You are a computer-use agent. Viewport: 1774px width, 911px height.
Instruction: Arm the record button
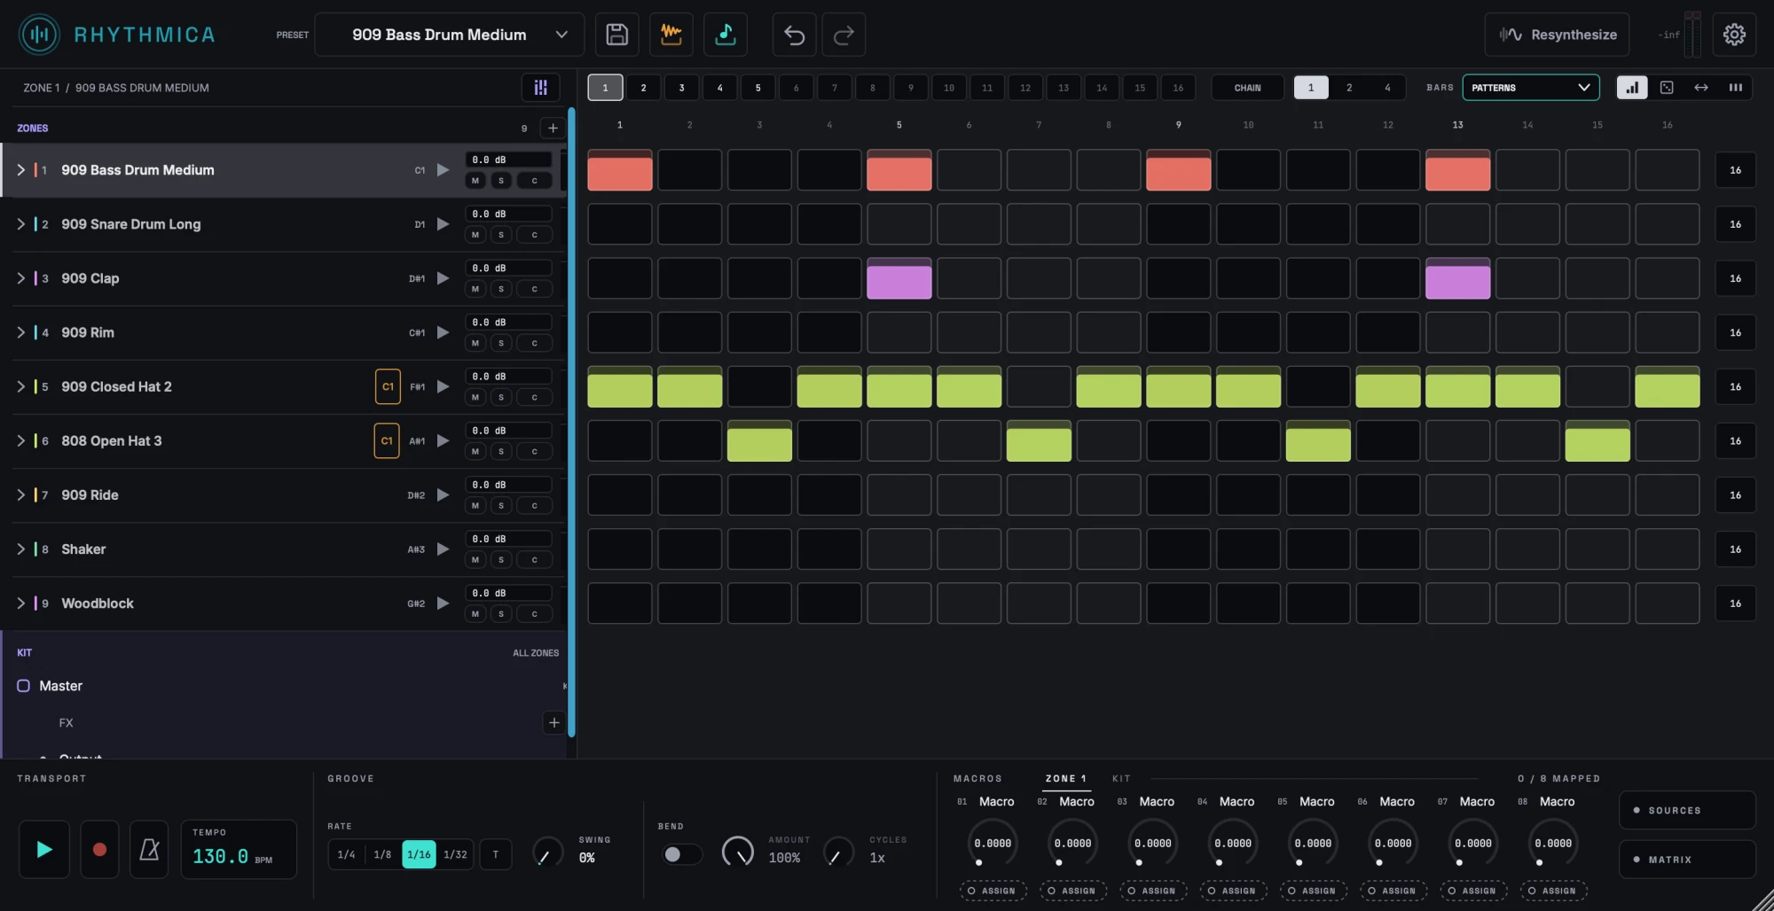click(99, 850)
